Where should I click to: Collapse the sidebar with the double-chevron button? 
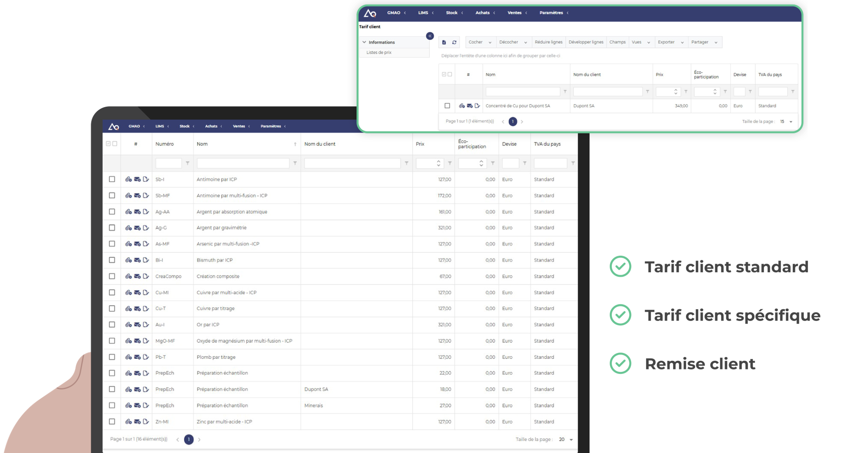pos(430,36)
